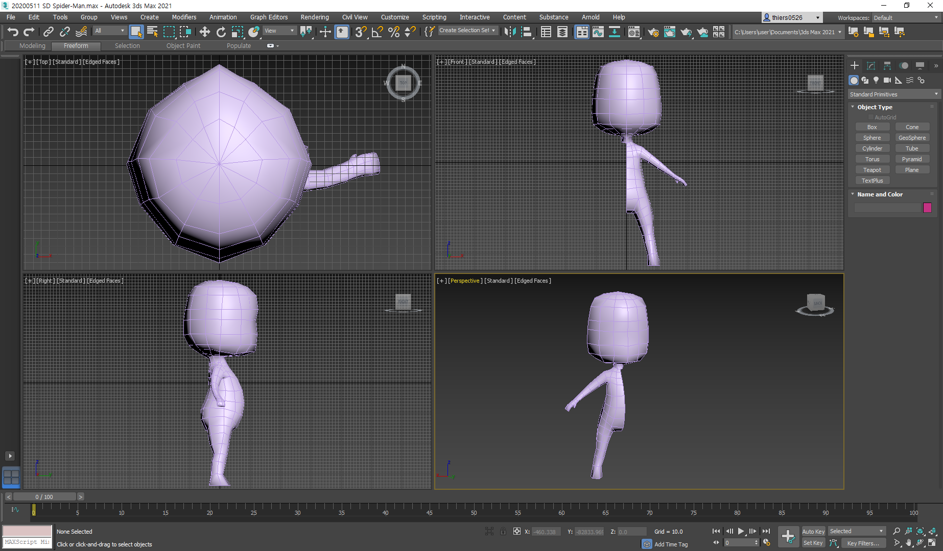Click the Unlink Selection icon
Viewport: 943px width, 551px height.
[x=64, y=32]
